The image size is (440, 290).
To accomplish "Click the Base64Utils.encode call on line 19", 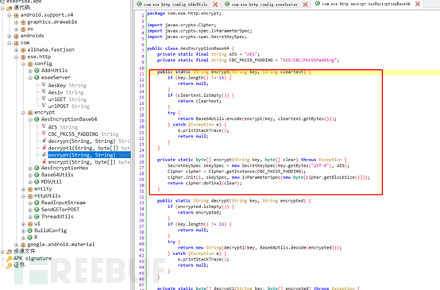I will coord(218,118).
